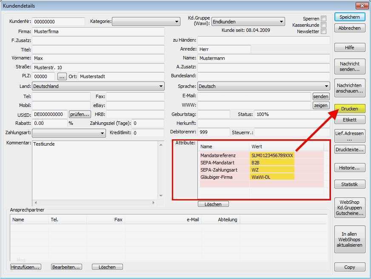The image size is (371, 279).
Task: Click Löschen for Ansprechpartner
Action: [x=107, y=267]
